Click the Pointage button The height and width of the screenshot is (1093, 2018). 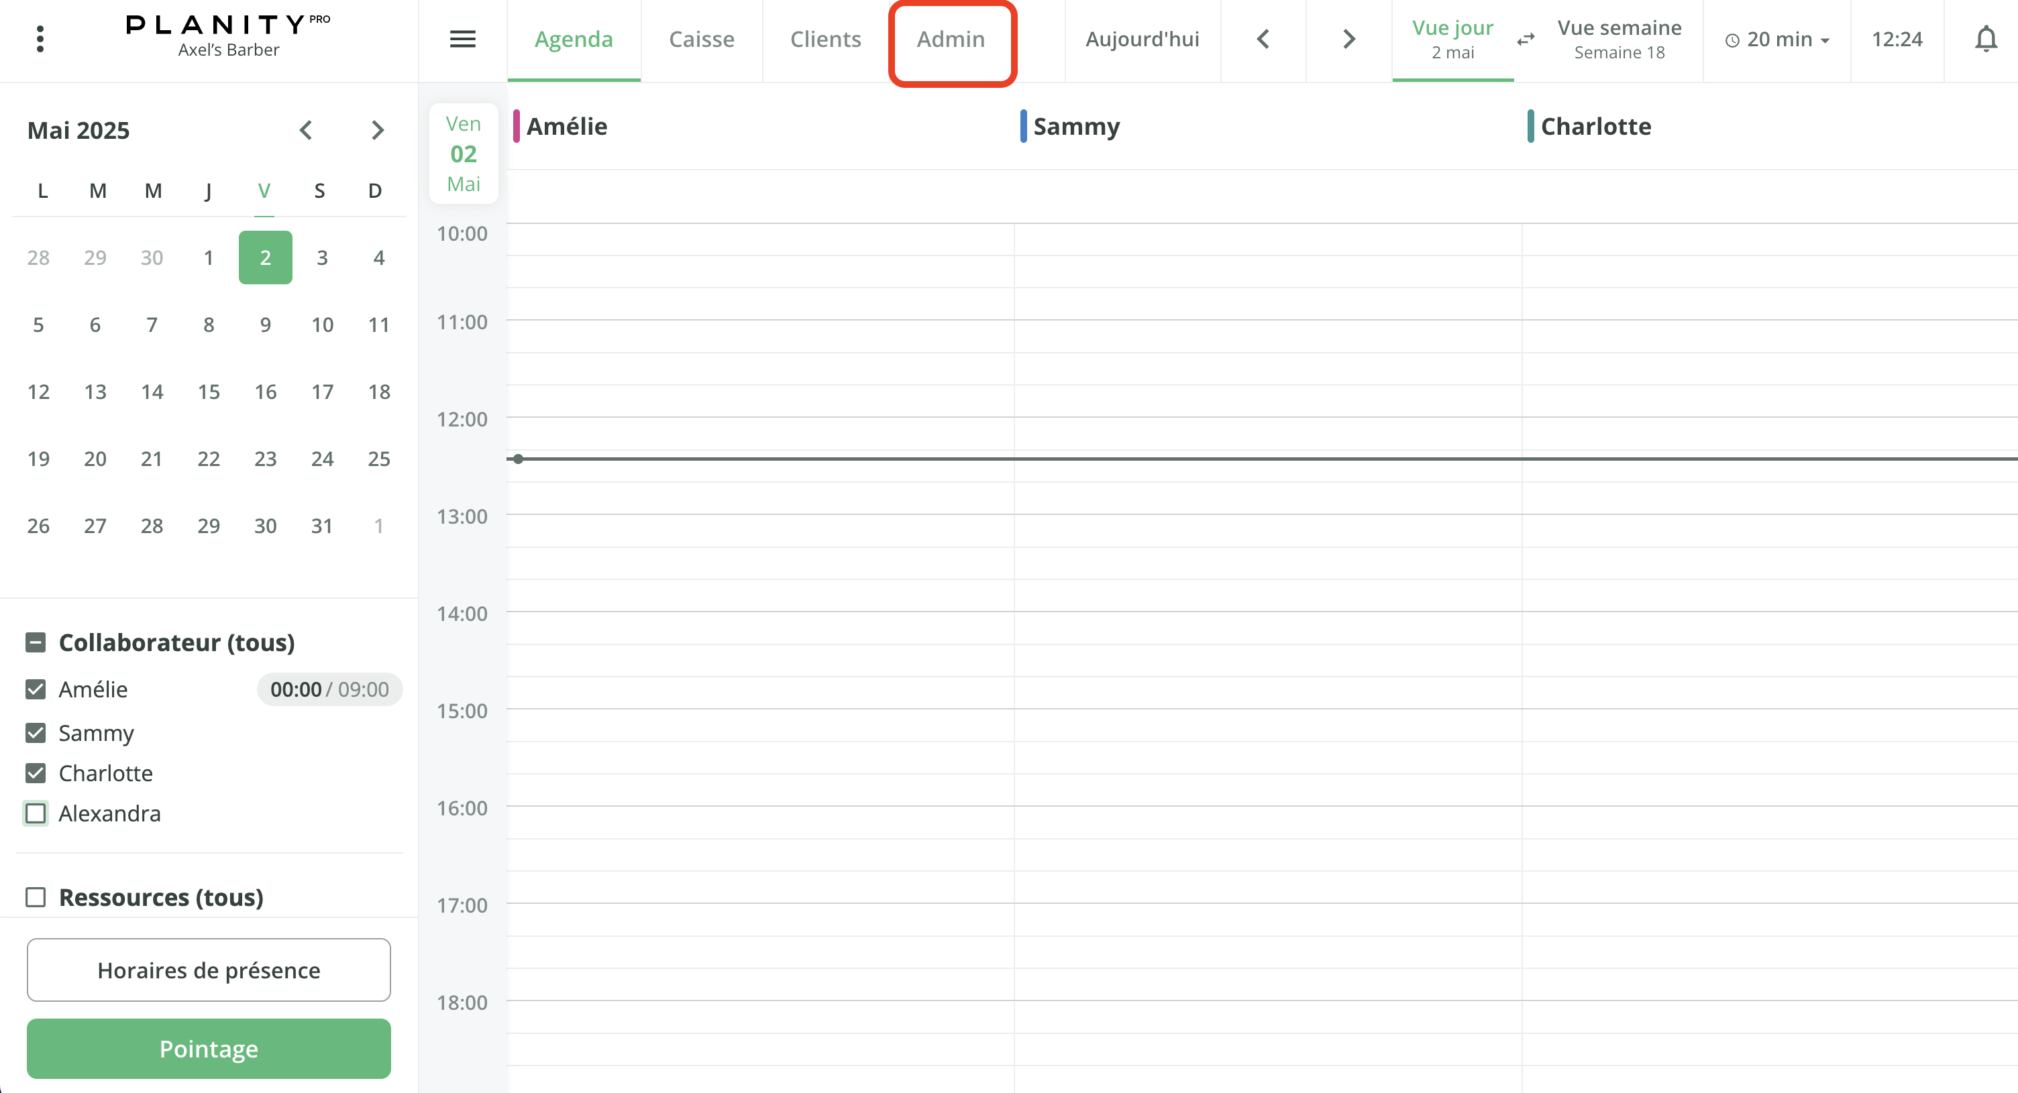coord(209,1048)
